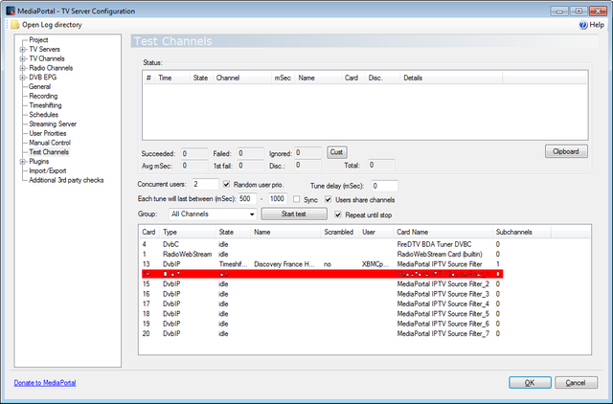Click the Open Log directory folder icon

[14, 24]
